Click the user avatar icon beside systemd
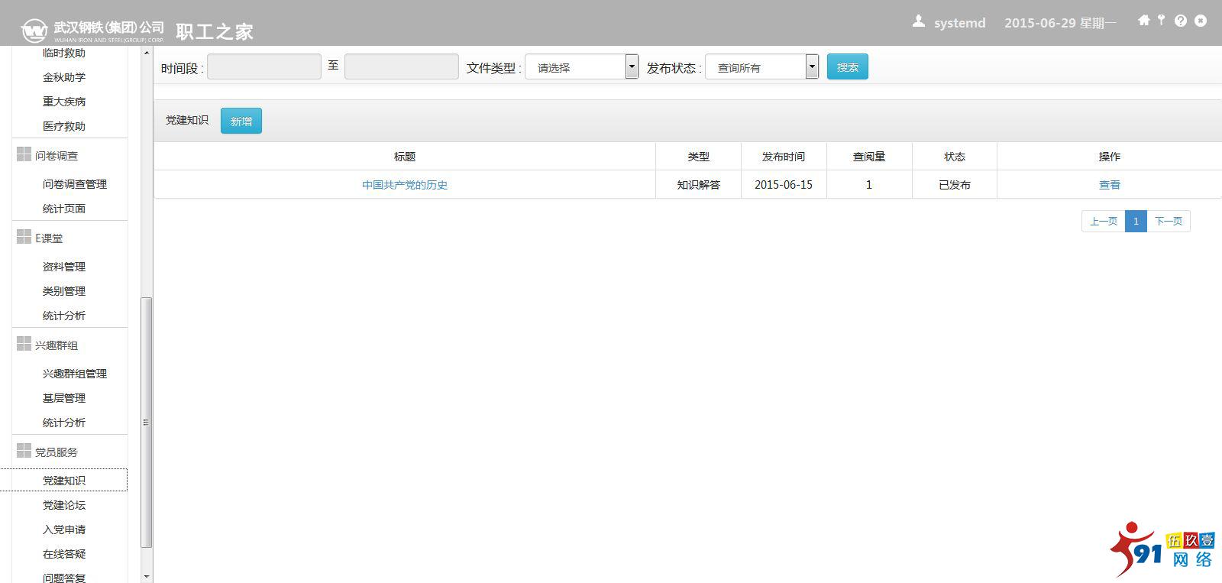 pos(919,21)
